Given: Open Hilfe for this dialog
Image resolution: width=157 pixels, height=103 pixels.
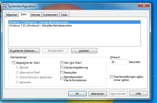Looking at the screenshot, I should 138,94.
